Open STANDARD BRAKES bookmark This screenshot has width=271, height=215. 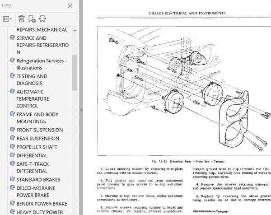point(38,180)
